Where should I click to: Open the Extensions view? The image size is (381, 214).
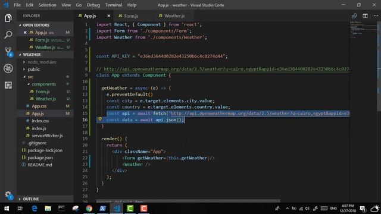coord(8,85)
